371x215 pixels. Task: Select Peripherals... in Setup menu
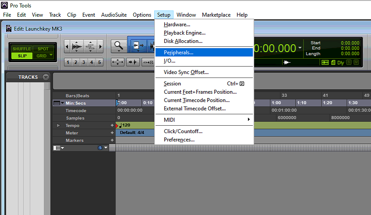204,53
